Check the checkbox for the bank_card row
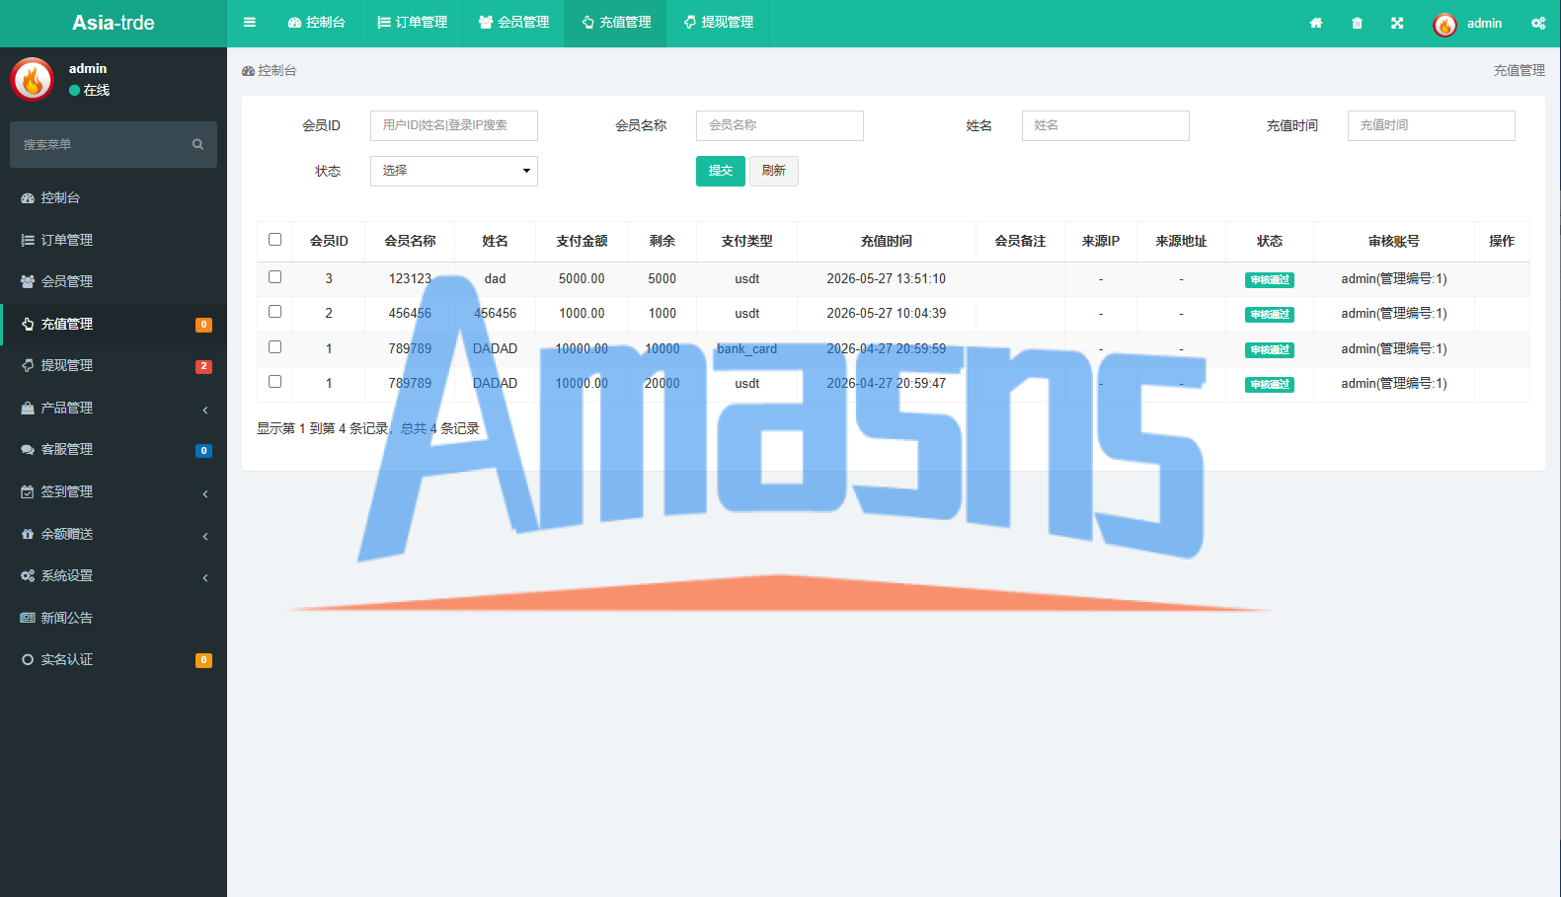Image resolution: width=1561 pixels, height=897 pixels. pyautogui.click(x=274, y=346)
